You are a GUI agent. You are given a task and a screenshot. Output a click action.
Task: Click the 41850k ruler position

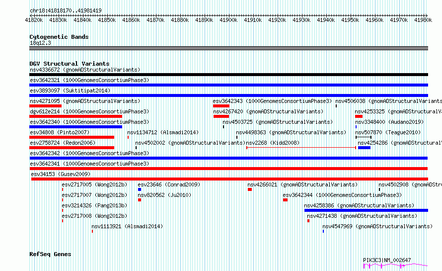[107, 20]
